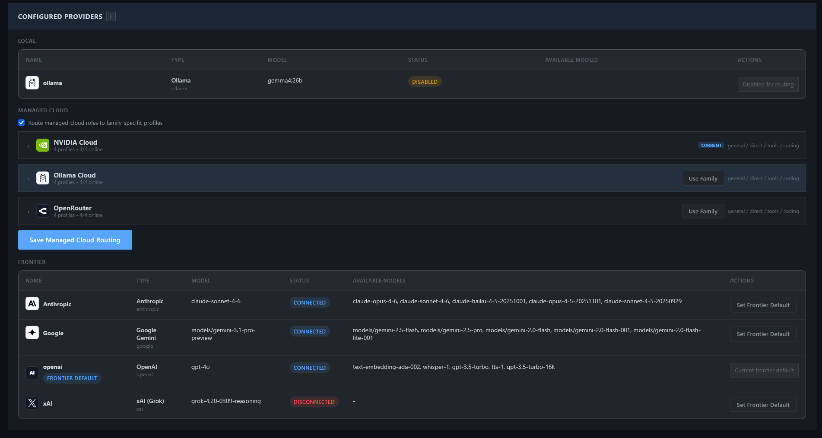Viewport: 822px width, 438px height.
Task: Click the gemma4:26b model cell
Action: (x=285, y=80)
